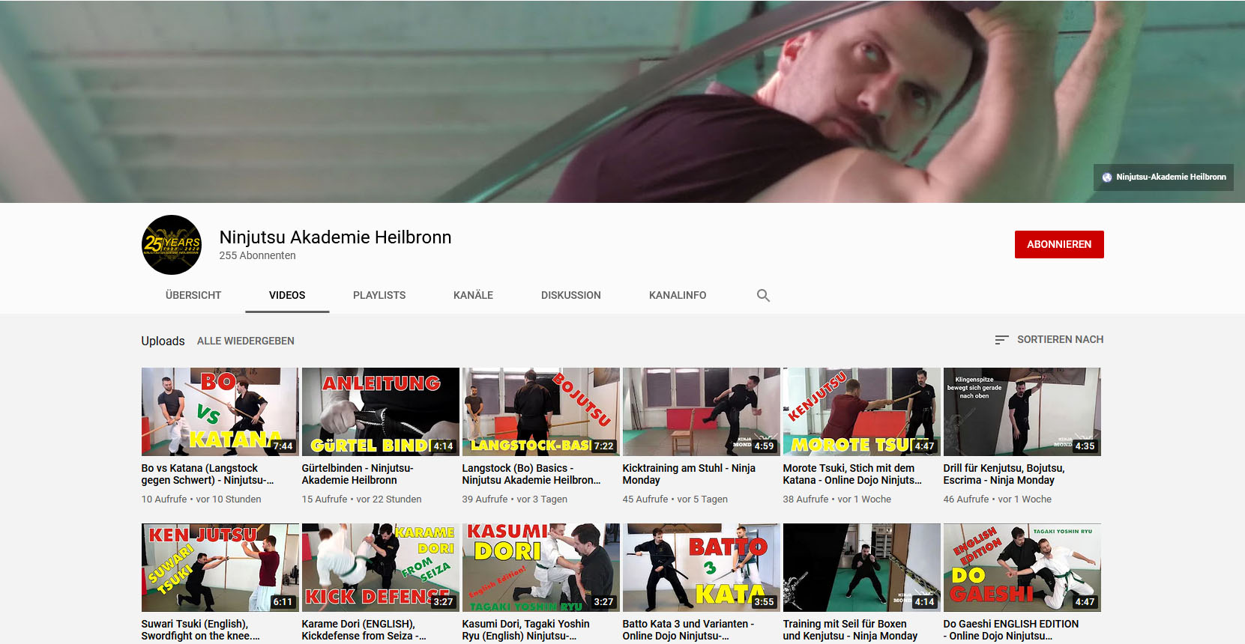Viewport: 1245px width, 644px height.
Task: Click the 'Uploads' section heading
Action: pos(163,341)
